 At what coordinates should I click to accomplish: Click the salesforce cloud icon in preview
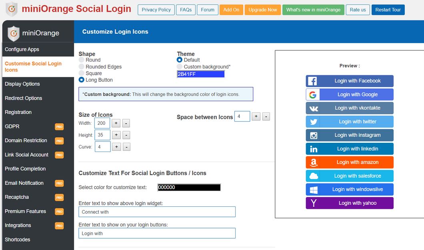[314, 176]
